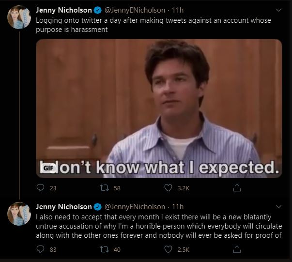
Task: Share the second tweet about untrue accusations
Action: point(237,249)
